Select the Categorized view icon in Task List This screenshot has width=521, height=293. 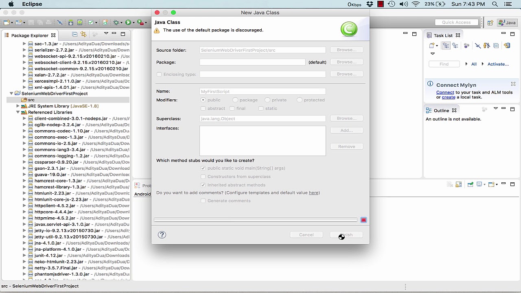click(446, 46)
